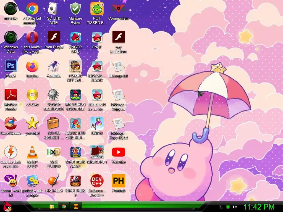Select the Yahoo 'doesn't work lol' icon
Image resolution: width=283 pixels, height=212 pixels.
pyautogui.click(x=11, y=181)
